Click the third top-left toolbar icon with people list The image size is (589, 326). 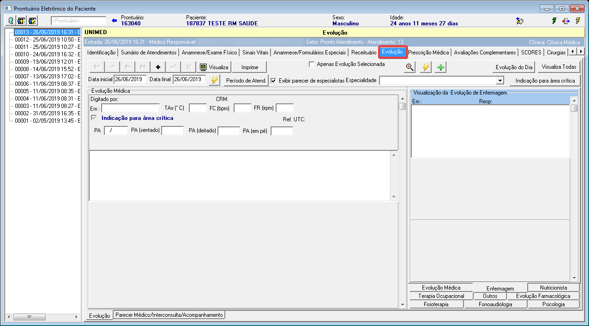click(32, 21)
